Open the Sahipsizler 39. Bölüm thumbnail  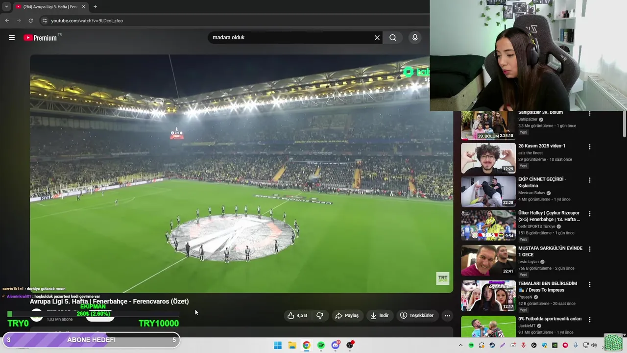488,126
